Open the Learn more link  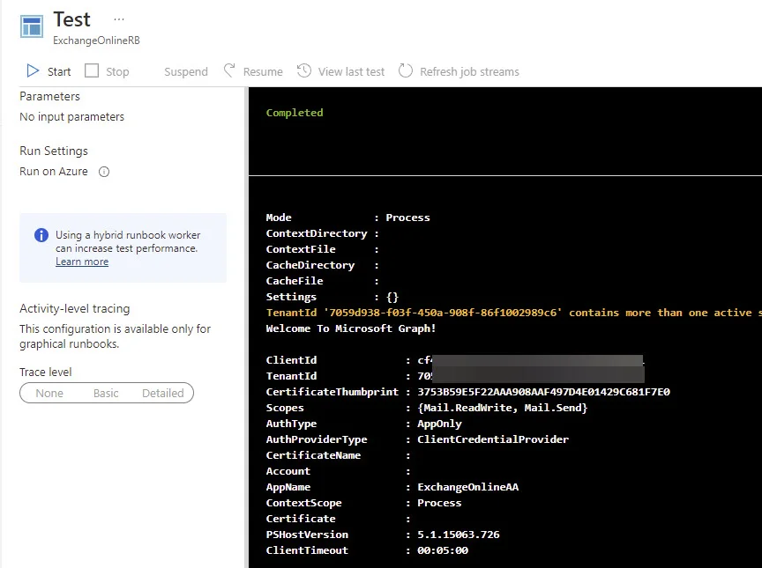[x=82, y=262]
